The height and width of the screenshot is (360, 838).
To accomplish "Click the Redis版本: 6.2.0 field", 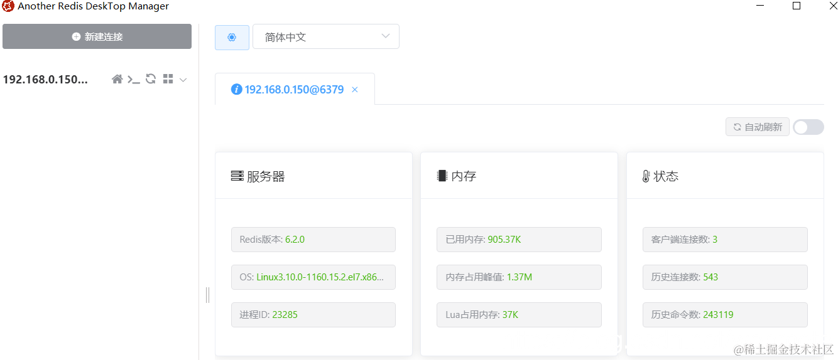I will pos(313,240).
